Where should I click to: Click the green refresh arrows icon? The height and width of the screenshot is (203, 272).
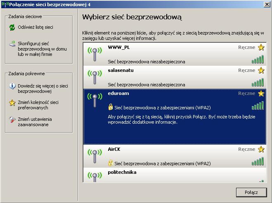tap(12, 27)
